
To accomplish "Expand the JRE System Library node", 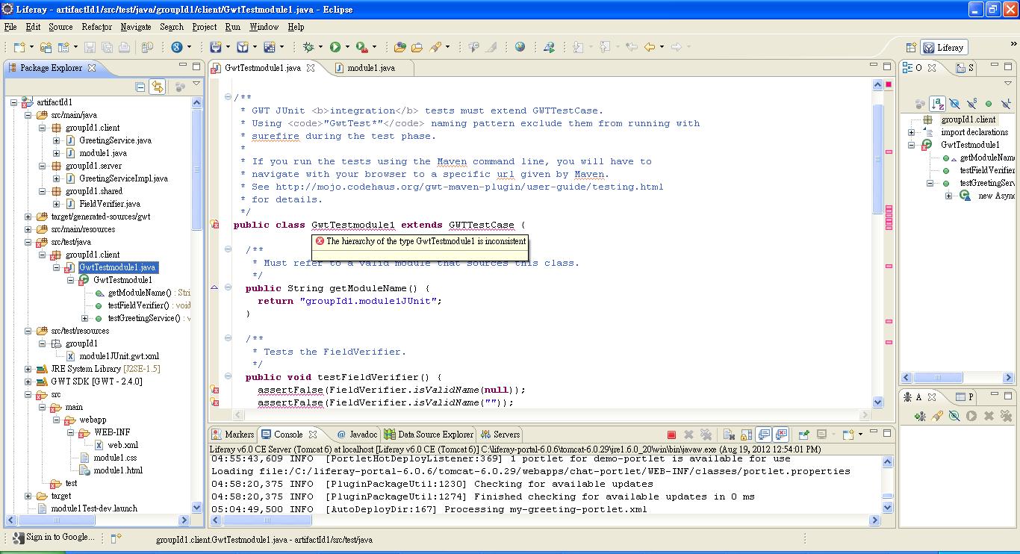I will (x=28, y=369).
